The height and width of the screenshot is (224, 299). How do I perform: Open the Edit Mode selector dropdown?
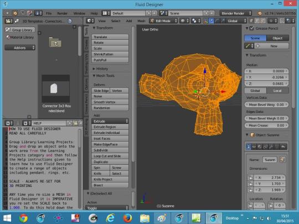click(x=163, y=21)
